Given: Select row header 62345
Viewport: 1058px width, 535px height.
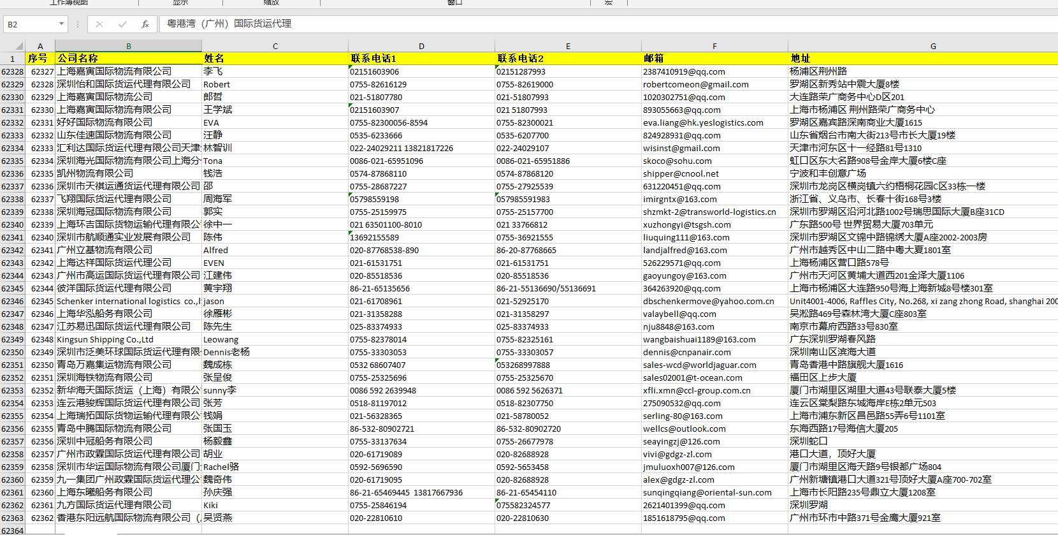Looking at the screenshot, I should pos(13,288).
